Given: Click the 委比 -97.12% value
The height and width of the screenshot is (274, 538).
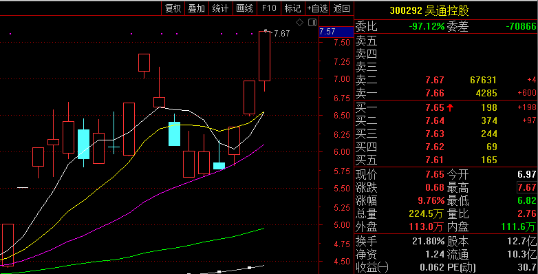Looking at the screenshot, I should pos(427,26).
